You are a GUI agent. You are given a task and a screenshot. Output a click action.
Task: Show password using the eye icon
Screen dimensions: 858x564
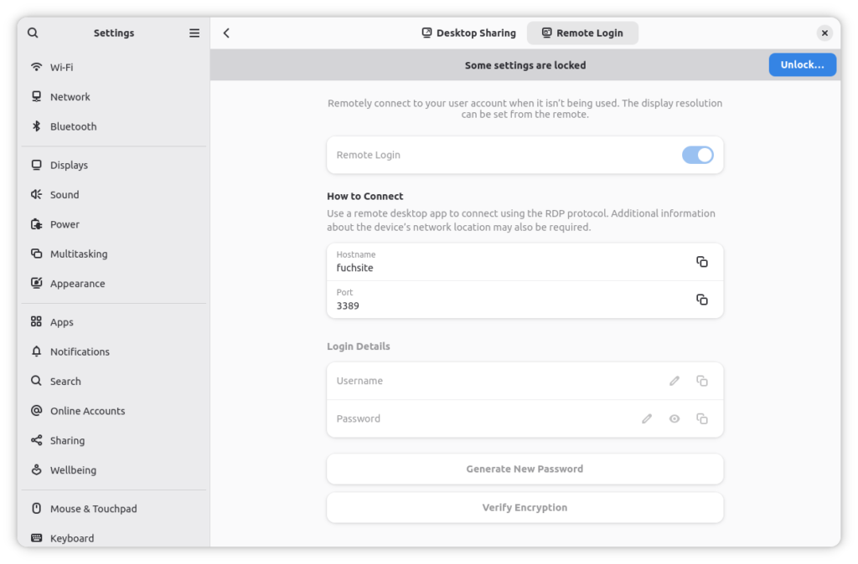point(675,418)
